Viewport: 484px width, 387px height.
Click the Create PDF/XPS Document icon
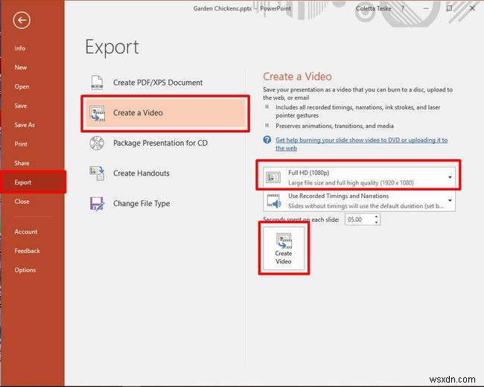[97, 83]
